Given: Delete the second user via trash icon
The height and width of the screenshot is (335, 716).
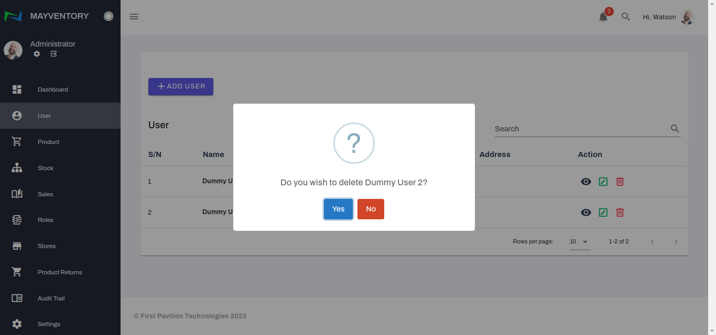Looking at the screenshot, I should 620,213.
